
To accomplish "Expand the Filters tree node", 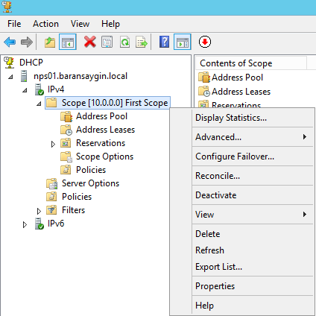I will click(x=39, y=211).
